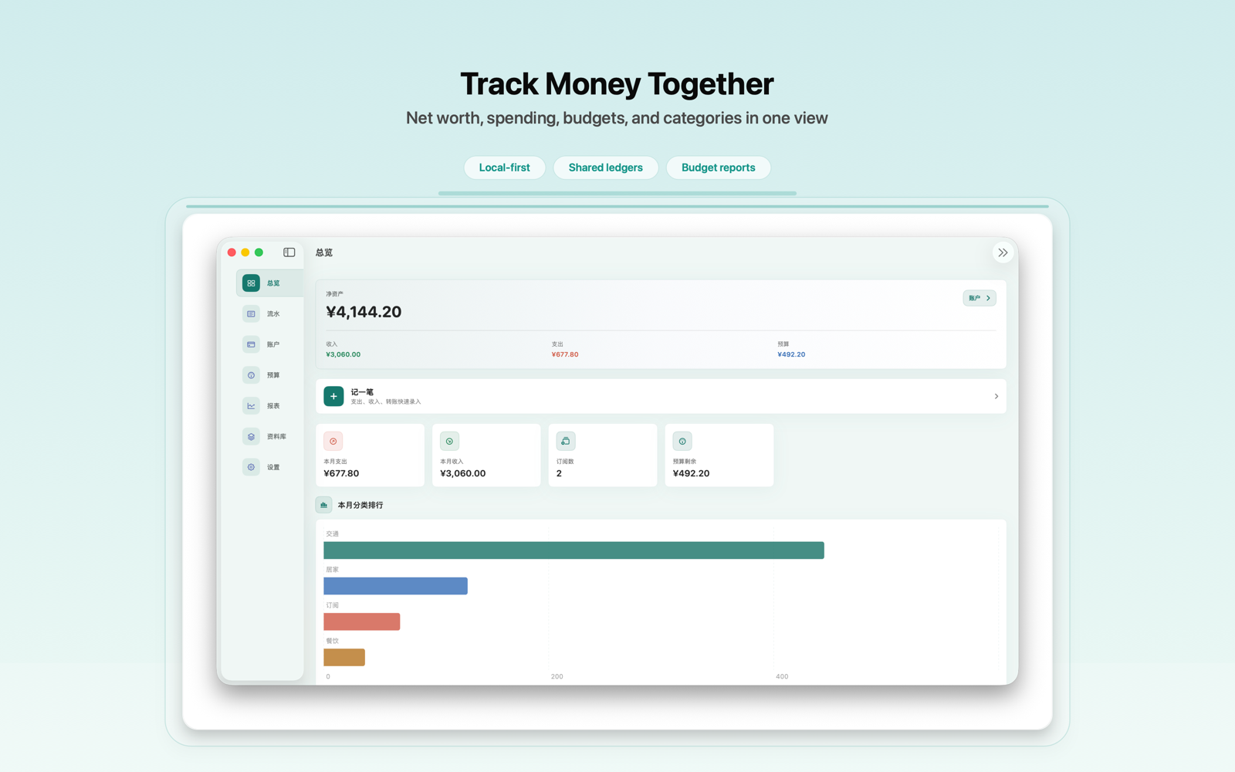Minimize the window with the yellow button
Screen dimensions: 1235x772
pos(245,252)
